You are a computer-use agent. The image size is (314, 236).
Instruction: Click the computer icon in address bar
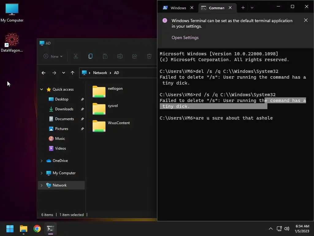pos(84,73)
